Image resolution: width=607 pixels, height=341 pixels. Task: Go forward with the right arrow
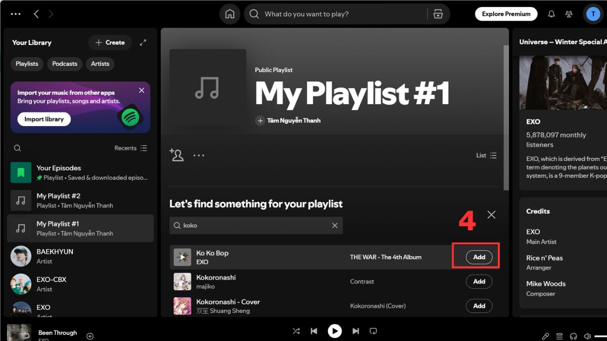click(x=51, y=14)
